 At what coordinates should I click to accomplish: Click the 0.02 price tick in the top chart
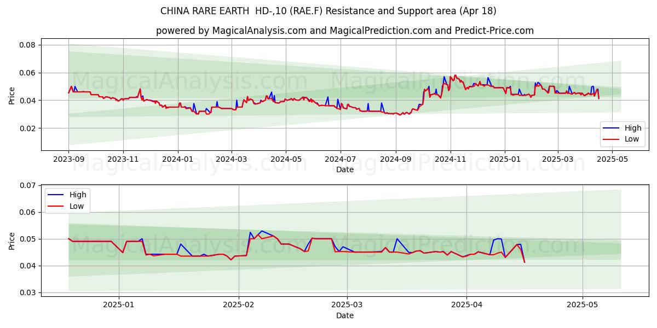28,128
